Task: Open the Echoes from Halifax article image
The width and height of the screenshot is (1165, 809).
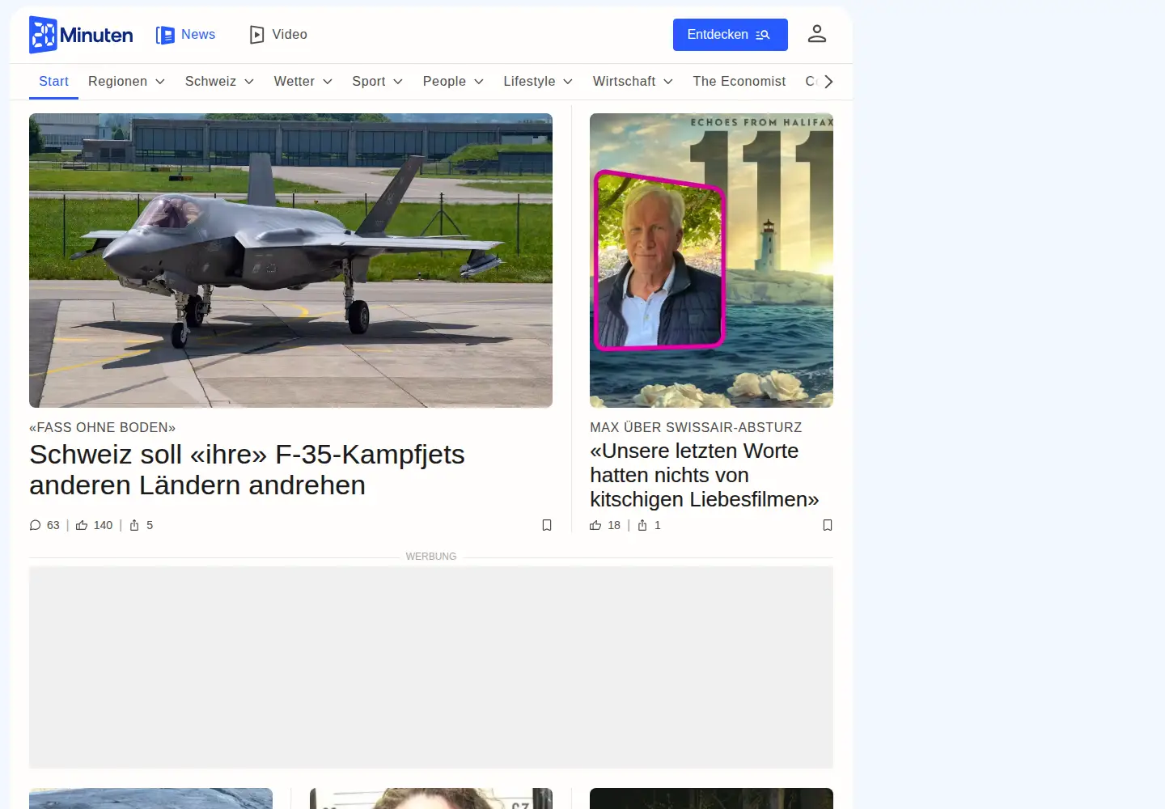Action: pos(711,260)
